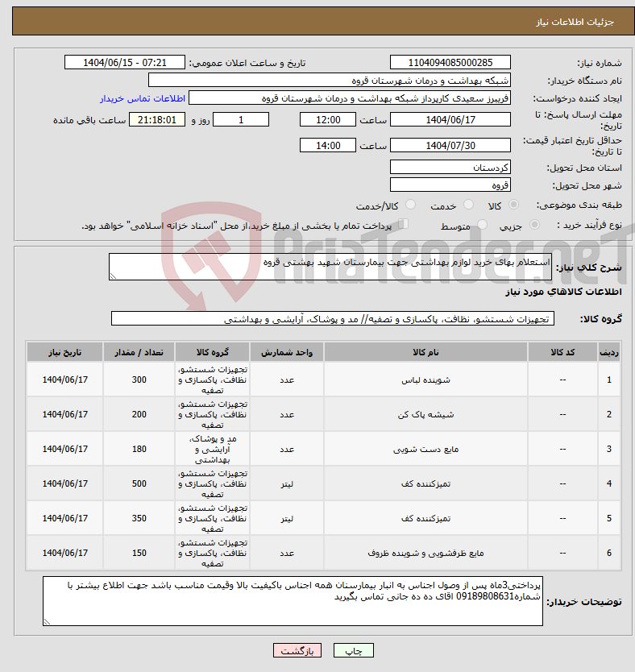Select the متوسط purchase type radio
The image size is (635, 672).
tap(482, 225)
